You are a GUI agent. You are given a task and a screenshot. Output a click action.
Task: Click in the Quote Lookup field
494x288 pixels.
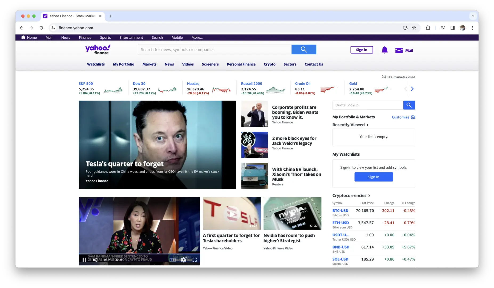(368, 105)
